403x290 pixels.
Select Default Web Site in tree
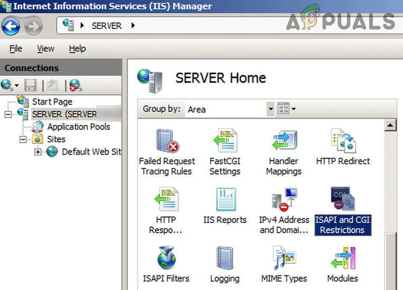click(91, 152)
